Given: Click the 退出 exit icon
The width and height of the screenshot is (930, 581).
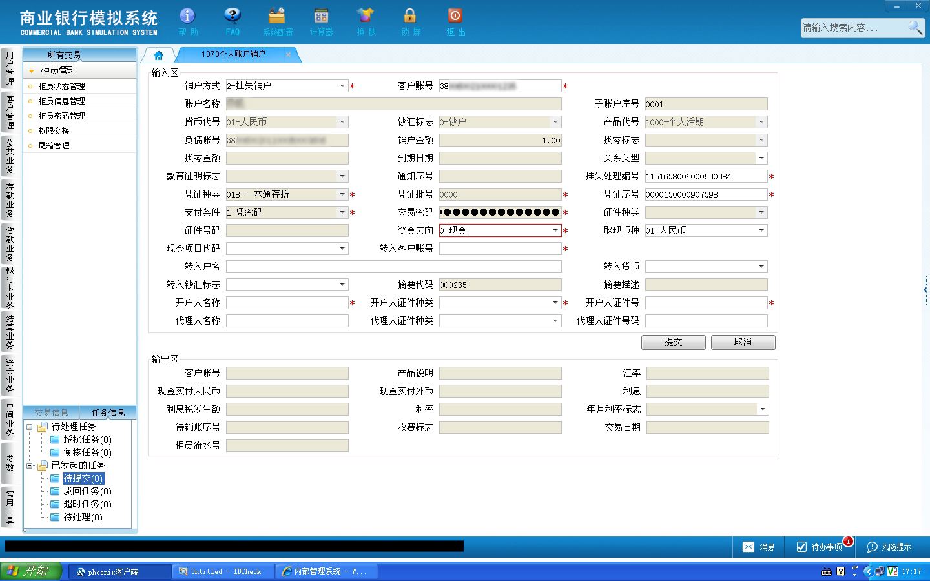Looking at the screenshot, I should click(x=455, y=21).
